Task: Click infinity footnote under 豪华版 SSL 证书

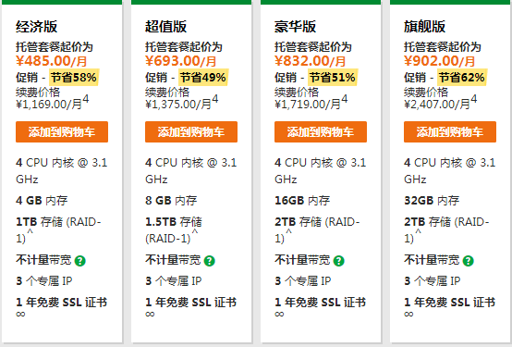Action: click(x=279, y=315)
